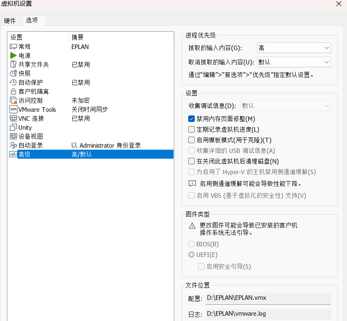Select the UEFI(E) radio button

click(191, 255)
